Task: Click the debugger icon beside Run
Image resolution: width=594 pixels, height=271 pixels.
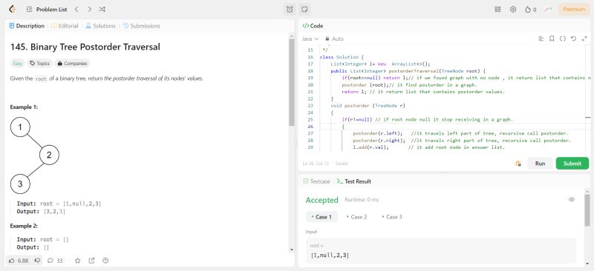Action: [518, 164]
